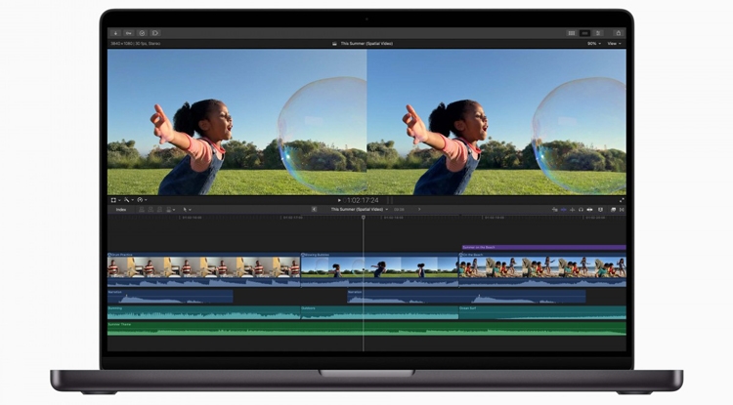Viewport: 733px width, 405px height.
Task: Click the right eye viewer image
Action: click(x=496, y=122)
